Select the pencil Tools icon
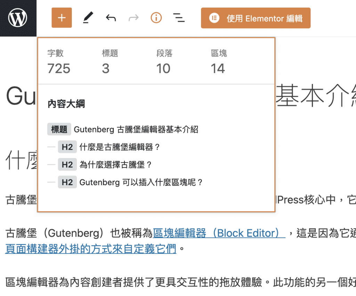Image resolution: width=356 pixels, height=296 pixels. pyautogui.click(x=88, y=18)
